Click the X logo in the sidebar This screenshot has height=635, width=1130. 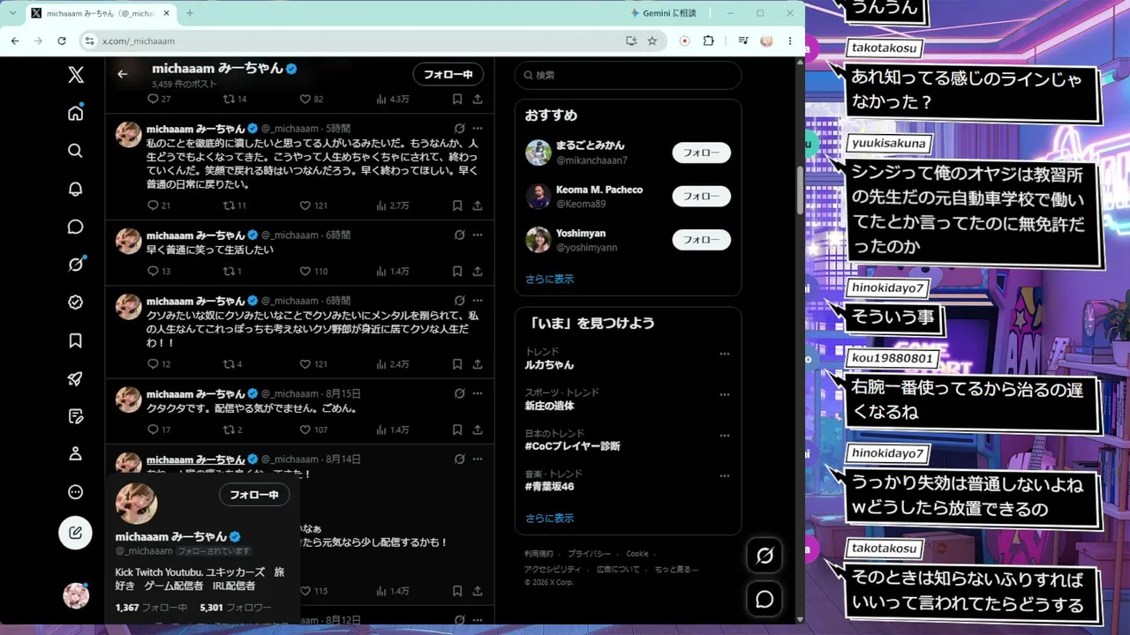(x=76, y=75)
